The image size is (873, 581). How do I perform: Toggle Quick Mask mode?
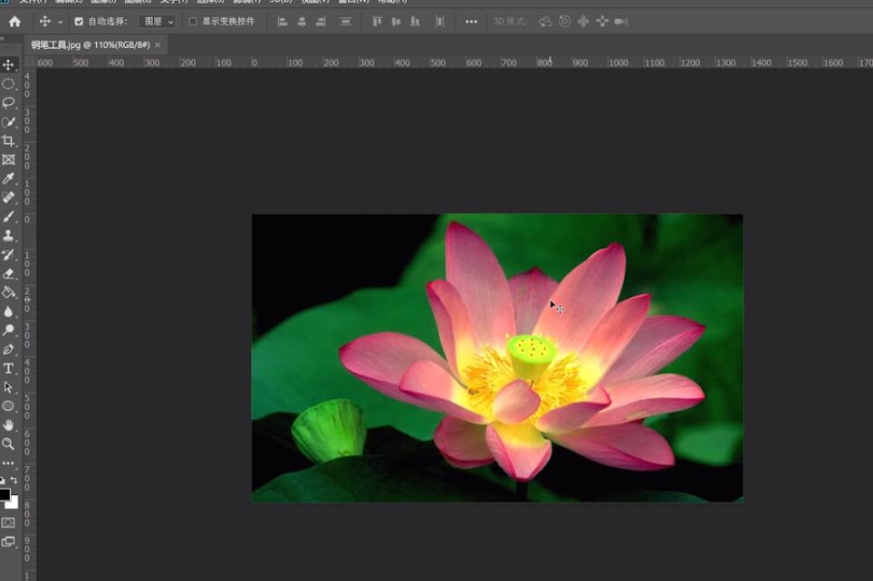[x=8, y=522]
